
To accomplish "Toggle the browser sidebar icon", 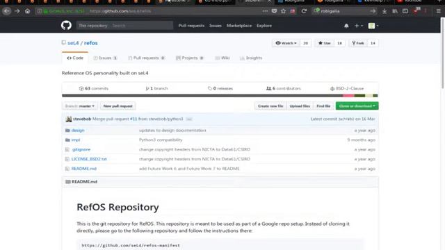I will tap(405, 11).
